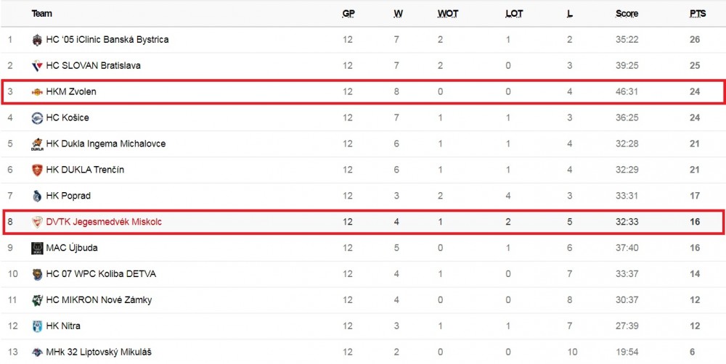Click the HK Dukla Ingema Michalovce logo
726x364 pixels.
[x=37, y=144]
